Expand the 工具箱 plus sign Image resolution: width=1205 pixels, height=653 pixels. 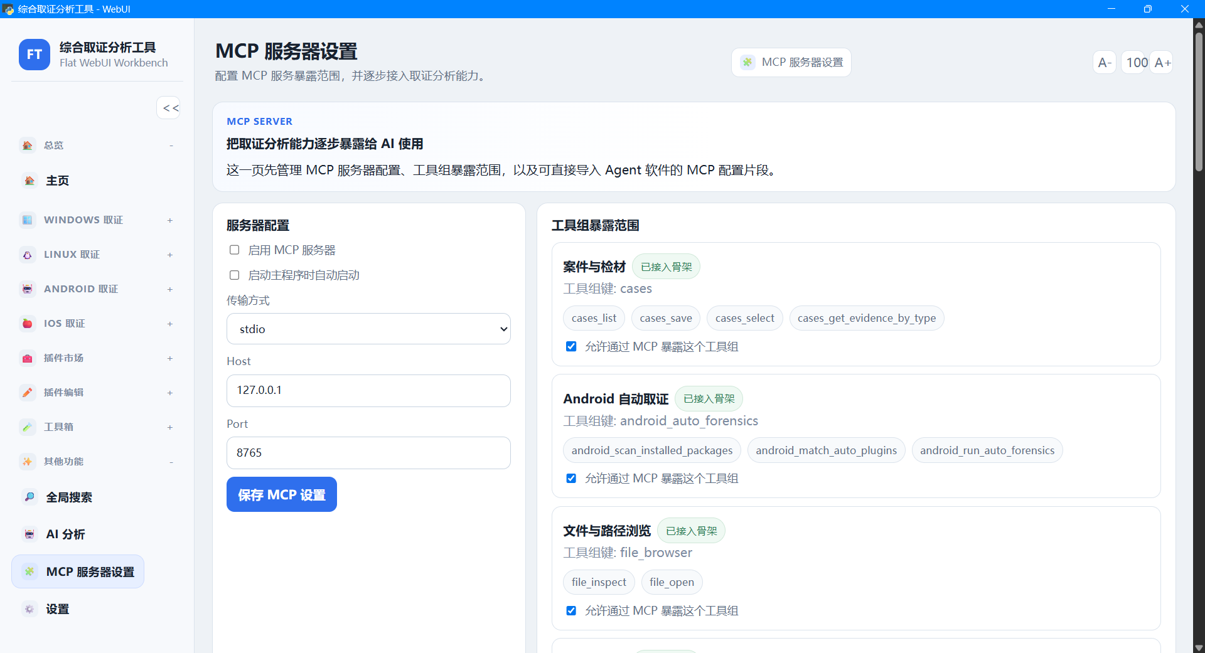[x=170, y=427]
